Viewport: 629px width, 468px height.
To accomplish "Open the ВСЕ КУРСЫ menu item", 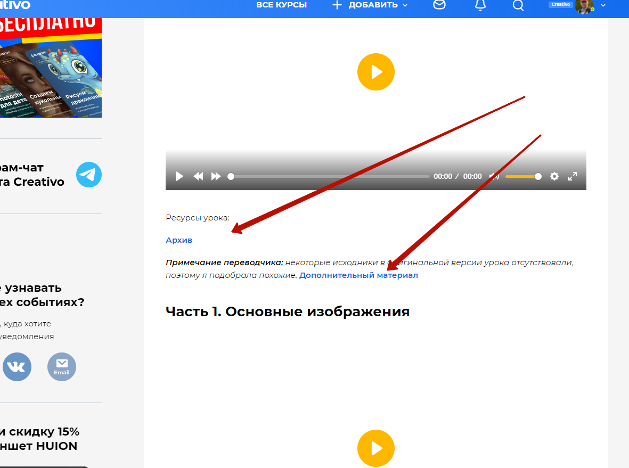I will 281,5.
